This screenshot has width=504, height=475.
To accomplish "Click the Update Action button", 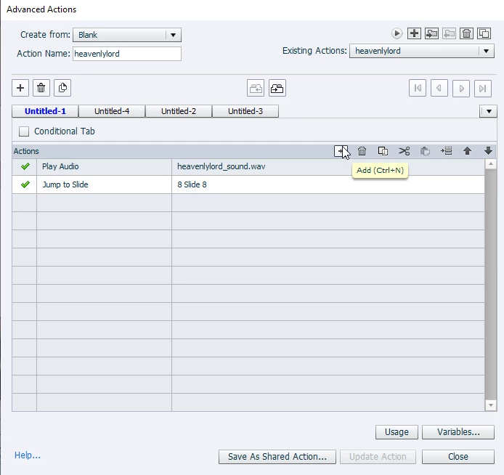I will (378, 457).
